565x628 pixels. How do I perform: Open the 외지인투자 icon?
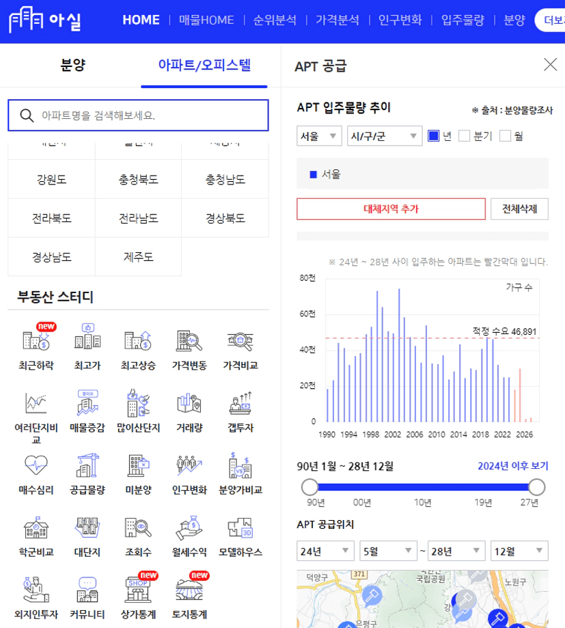[36, 590]
